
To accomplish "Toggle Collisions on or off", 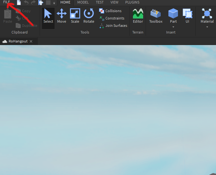I will click(110, 11).
